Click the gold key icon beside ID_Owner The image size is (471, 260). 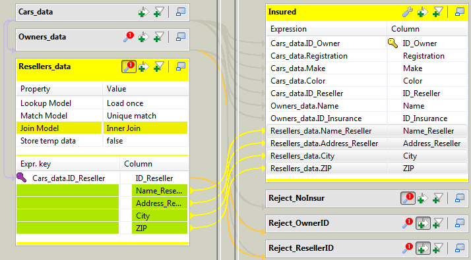392,43
